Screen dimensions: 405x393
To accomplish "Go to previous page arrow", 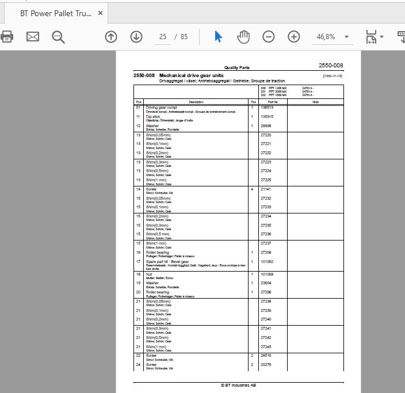I will tap(111, 37).
